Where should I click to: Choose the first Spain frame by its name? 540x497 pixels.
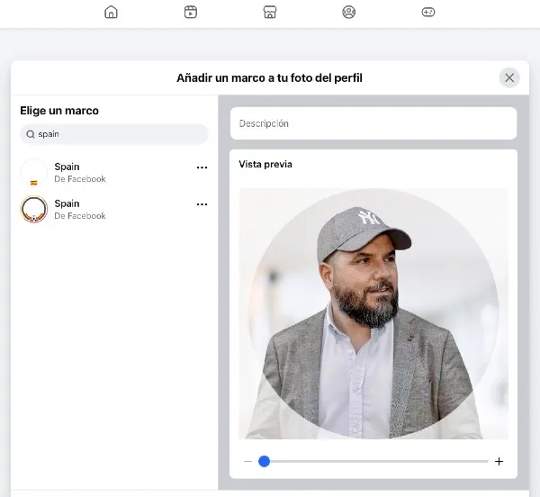(x=67, y=167)
